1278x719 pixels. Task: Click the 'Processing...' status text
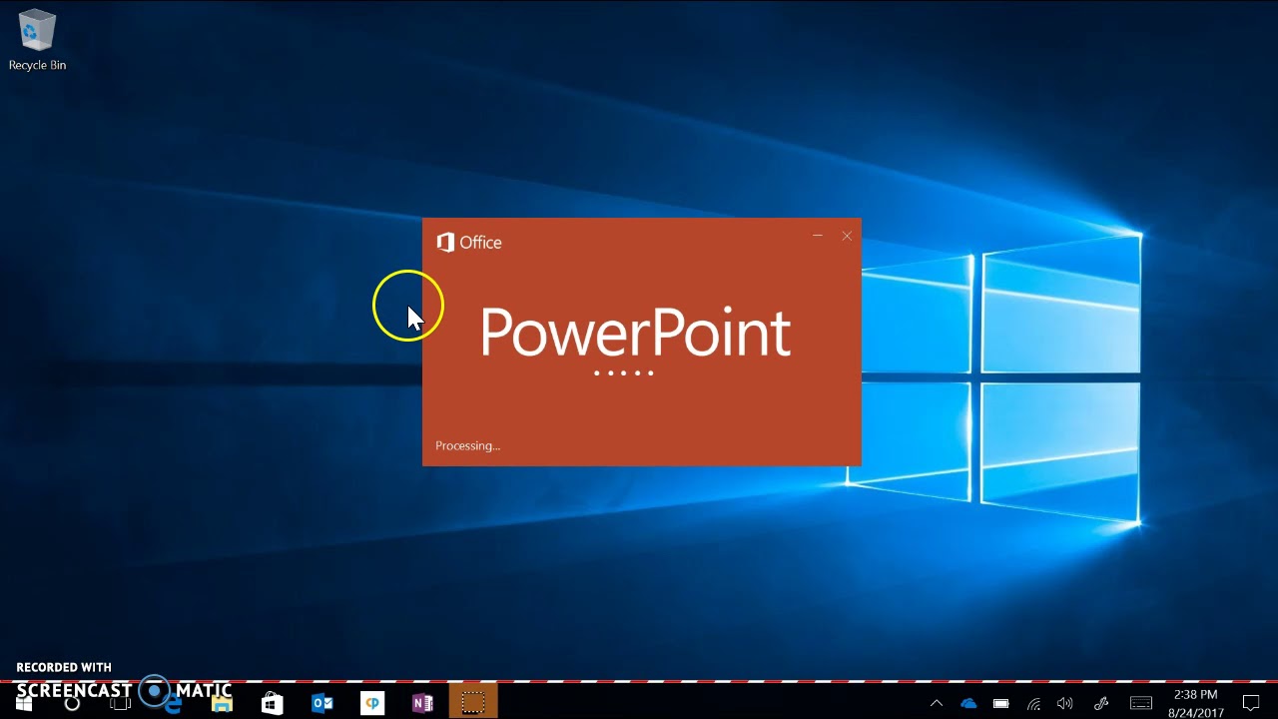point(467,446)
